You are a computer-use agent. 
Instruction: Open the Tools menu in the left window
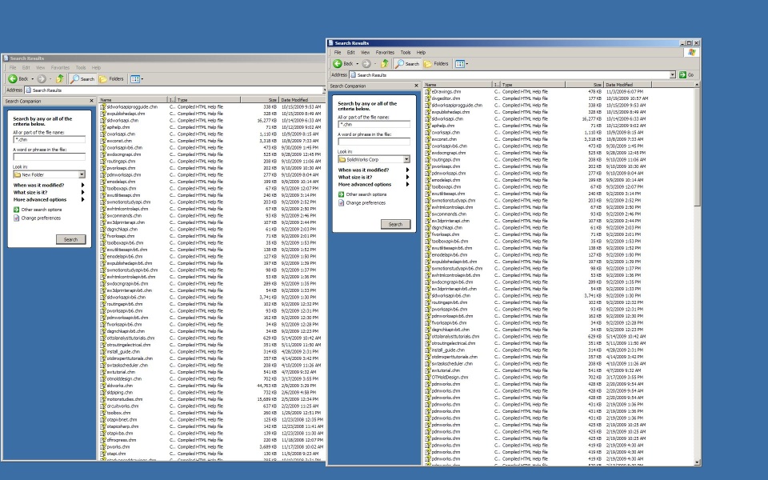point(81,67)
